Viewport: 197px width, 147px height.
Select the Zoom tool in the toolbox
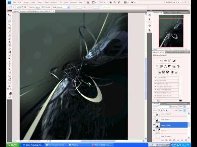click(x=9, y=86)
